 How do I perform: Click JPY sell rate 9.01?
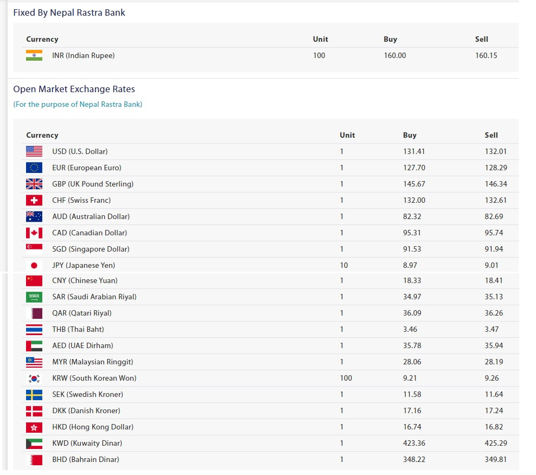(x=492, y=265)
